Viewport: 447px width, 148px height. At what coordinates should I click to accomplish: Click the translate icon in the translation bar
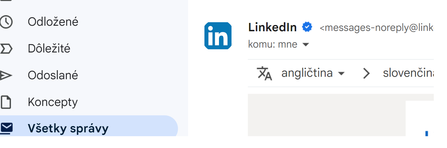pos(264,73)
